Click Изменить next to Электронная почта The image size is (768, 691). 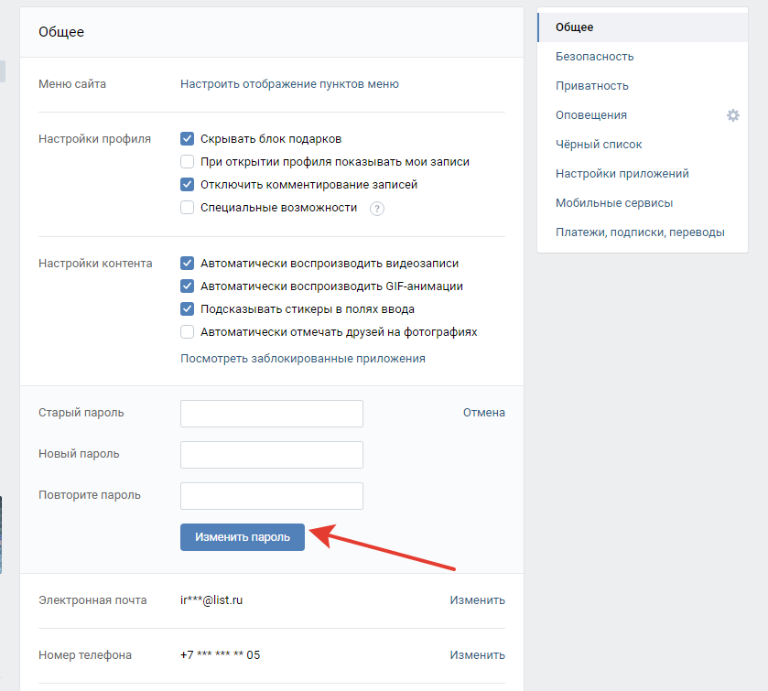[478, 599]
